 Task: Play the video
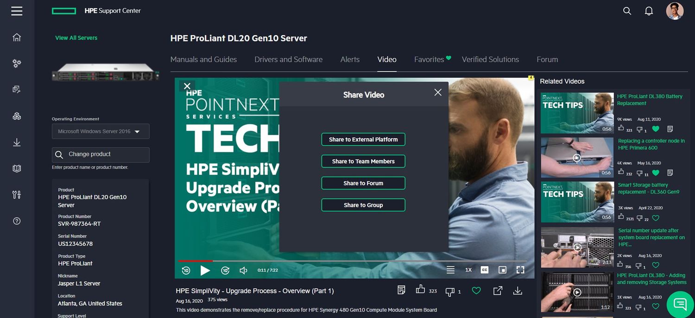(205, 270)
